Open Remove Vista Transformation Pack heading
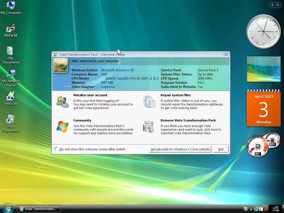 pos(188,120)
